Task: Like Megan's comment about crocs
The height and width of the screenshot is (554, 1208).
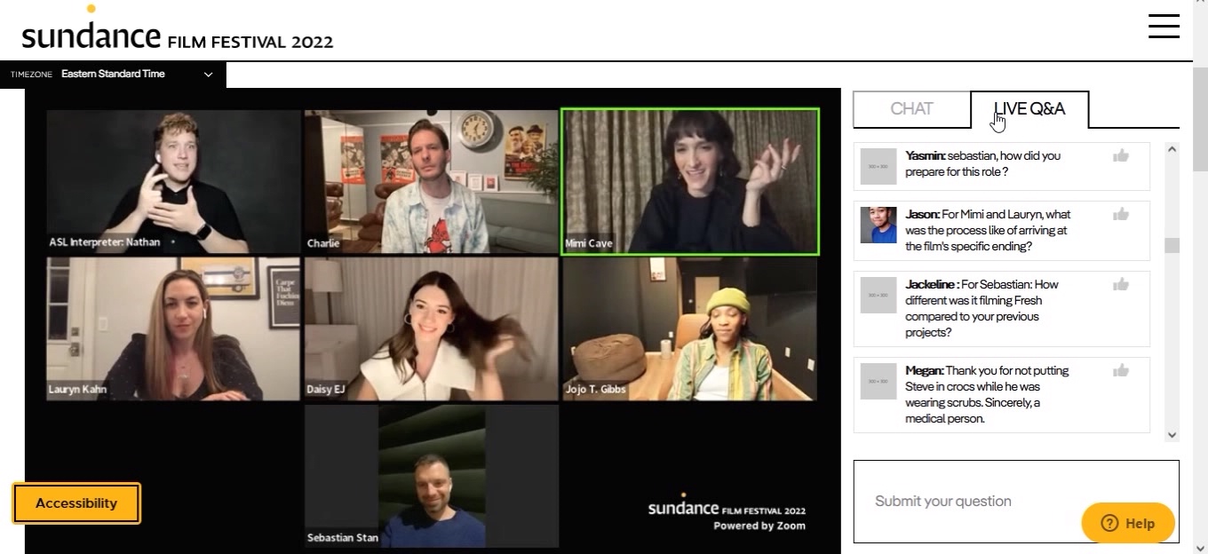Action: pos(1121,371)
